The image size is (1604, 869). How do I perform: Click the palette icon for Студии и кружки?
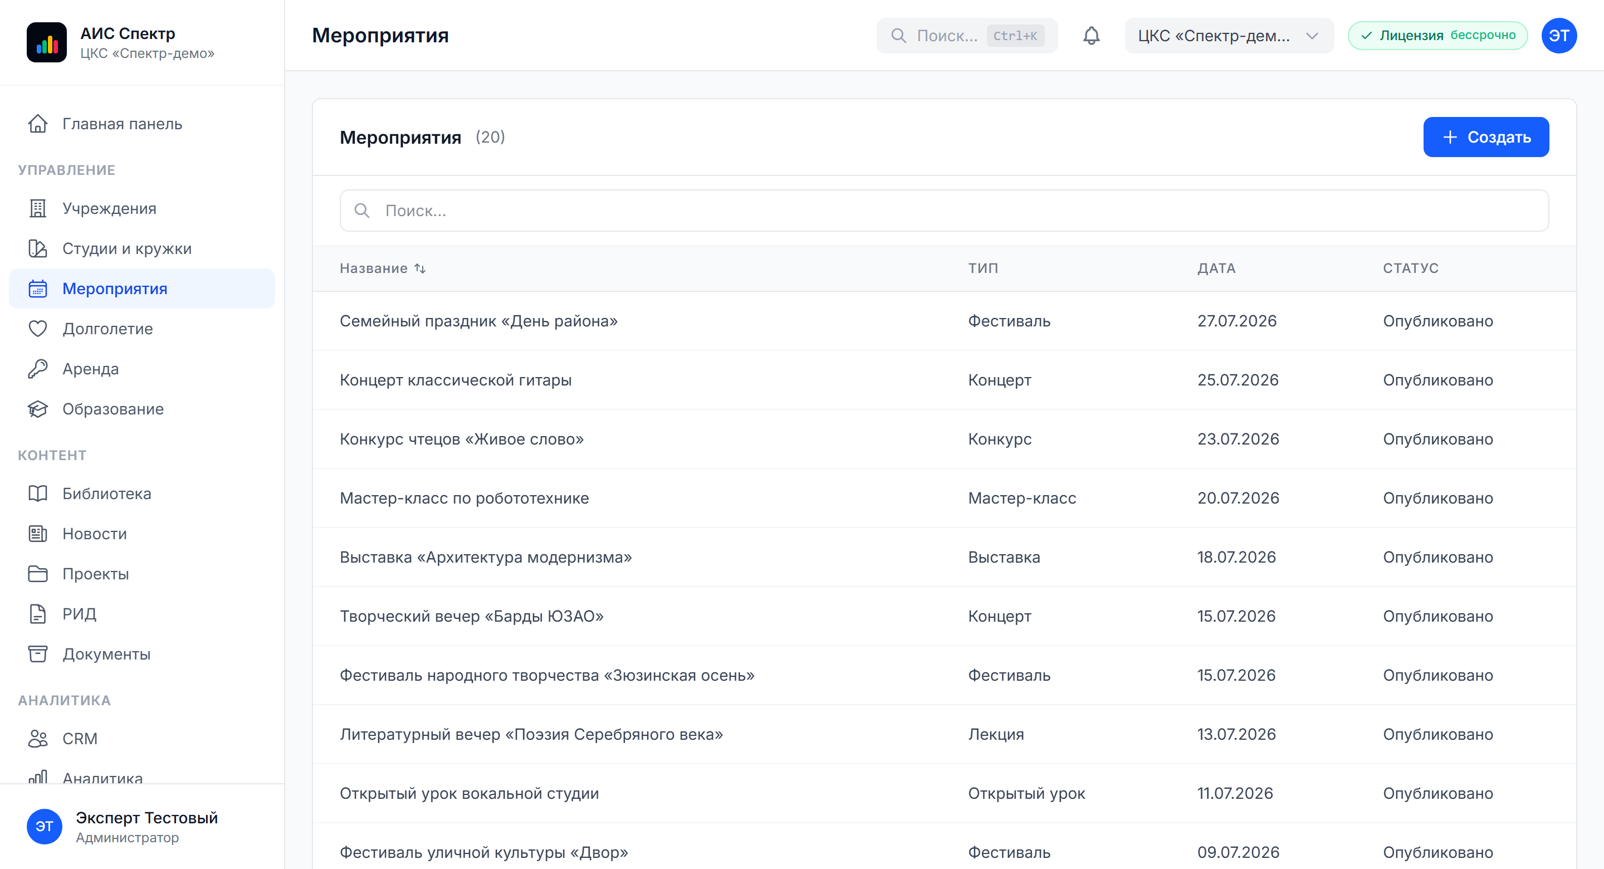pos(38,248)
